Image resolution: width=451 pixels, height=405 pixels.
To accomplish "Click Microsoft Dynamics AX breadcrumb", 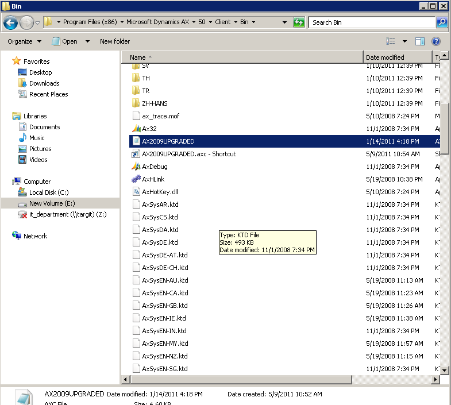I will (x=157, y=22).
